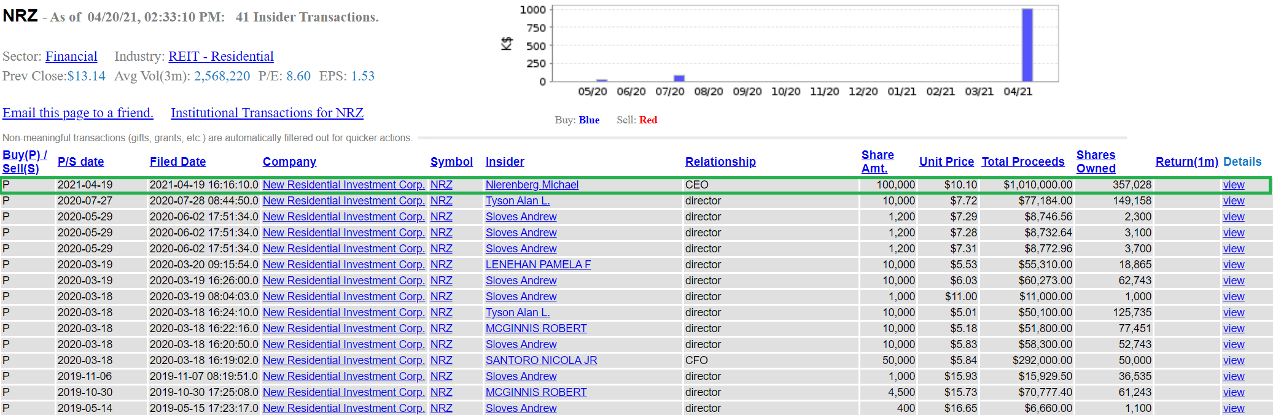This screenshot has width=1273, height=415.
Task: Click the Details column header
Action: [x=1242, y=161]
